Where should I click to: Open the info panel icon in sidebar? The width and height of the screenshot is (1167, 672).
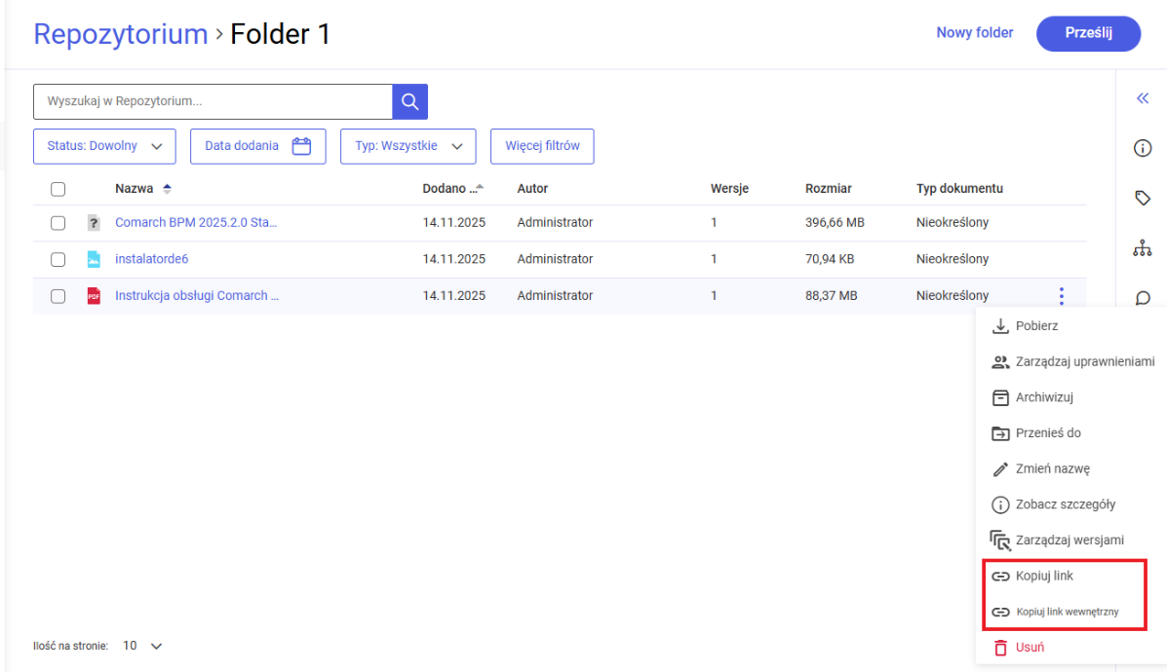click(1143, 148)
